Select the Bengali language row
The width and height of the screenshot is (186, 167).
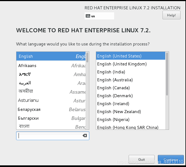point(51,126)
